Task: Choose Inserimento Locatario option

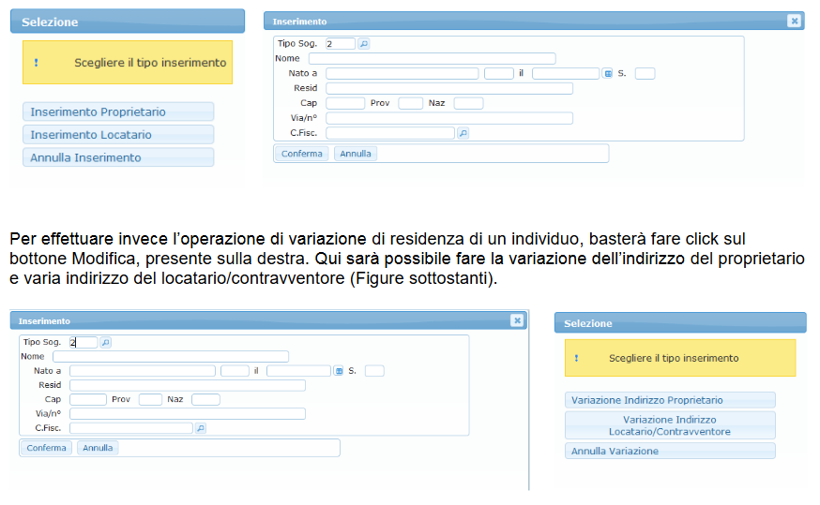Action: coord(118,135)
